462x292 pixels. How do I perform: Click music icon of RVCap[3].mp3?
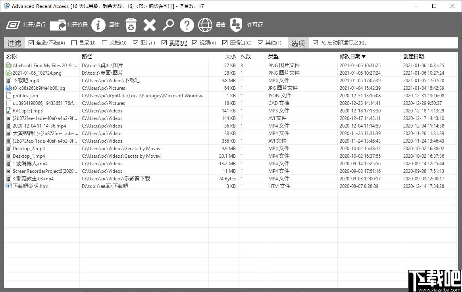(x=9, y=111)
